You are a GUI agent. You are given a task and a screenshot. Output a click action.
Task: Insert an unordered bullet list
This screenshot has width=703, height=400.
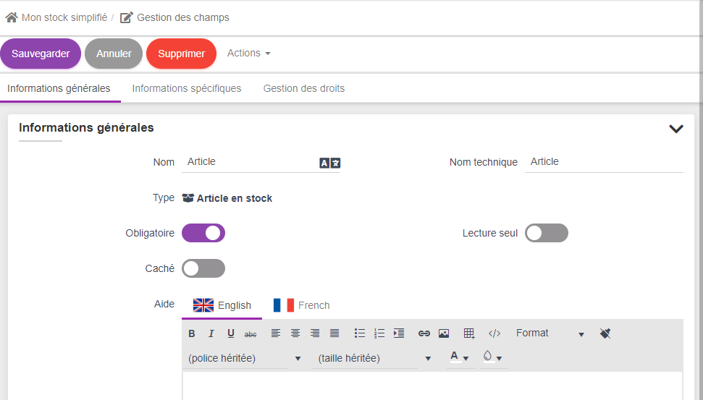pyautogui.click(x=360, y=333)
